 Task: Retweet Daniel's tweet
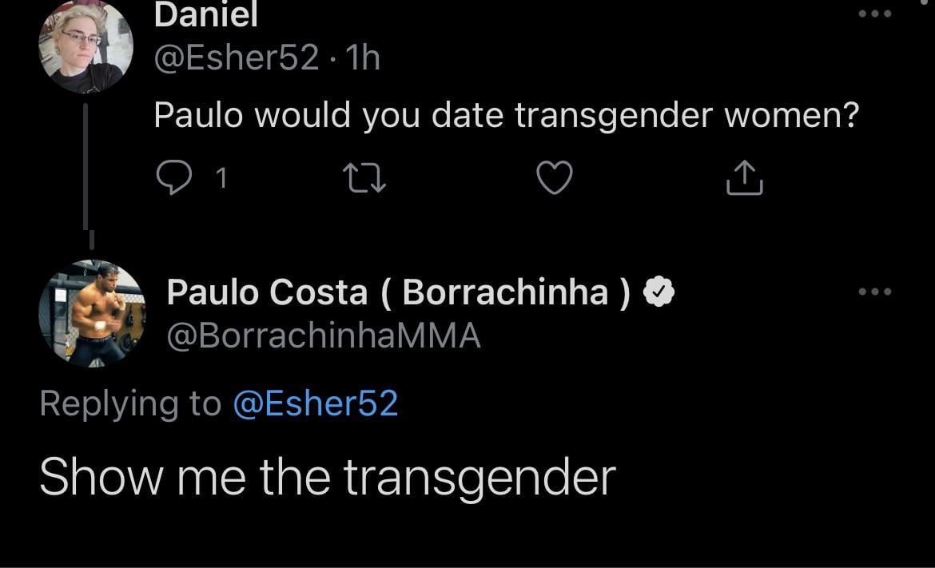(364, 178)
